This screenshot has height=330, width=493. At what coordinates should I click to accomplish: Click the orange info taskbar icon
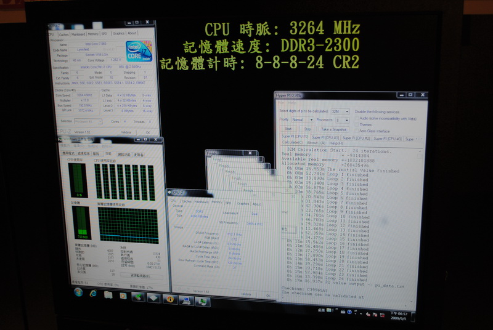click(170, 299)
